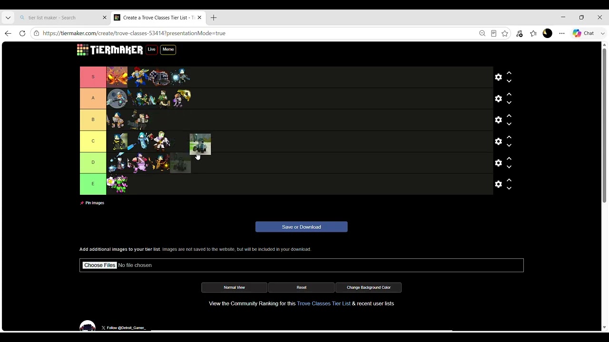Image resolution: width=609 pixels, height=342 pixels.
Task: Switch to Normal View
Action: coord(234,287)
